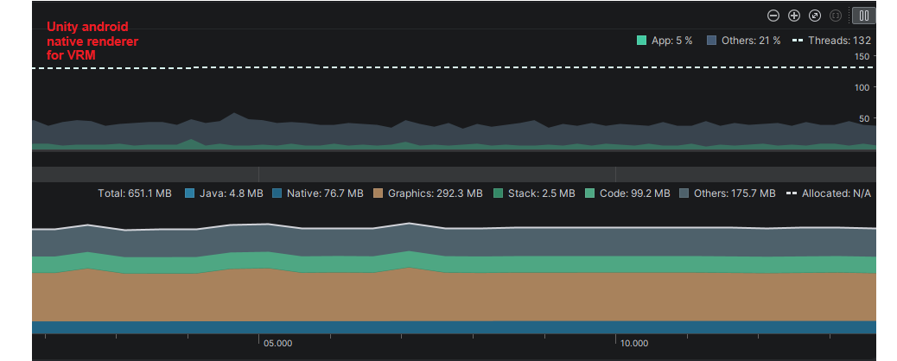Click the Native memory legend swatch
This screenshot has width=897, height=361.
pyautogui.click(x=277, y=193)
